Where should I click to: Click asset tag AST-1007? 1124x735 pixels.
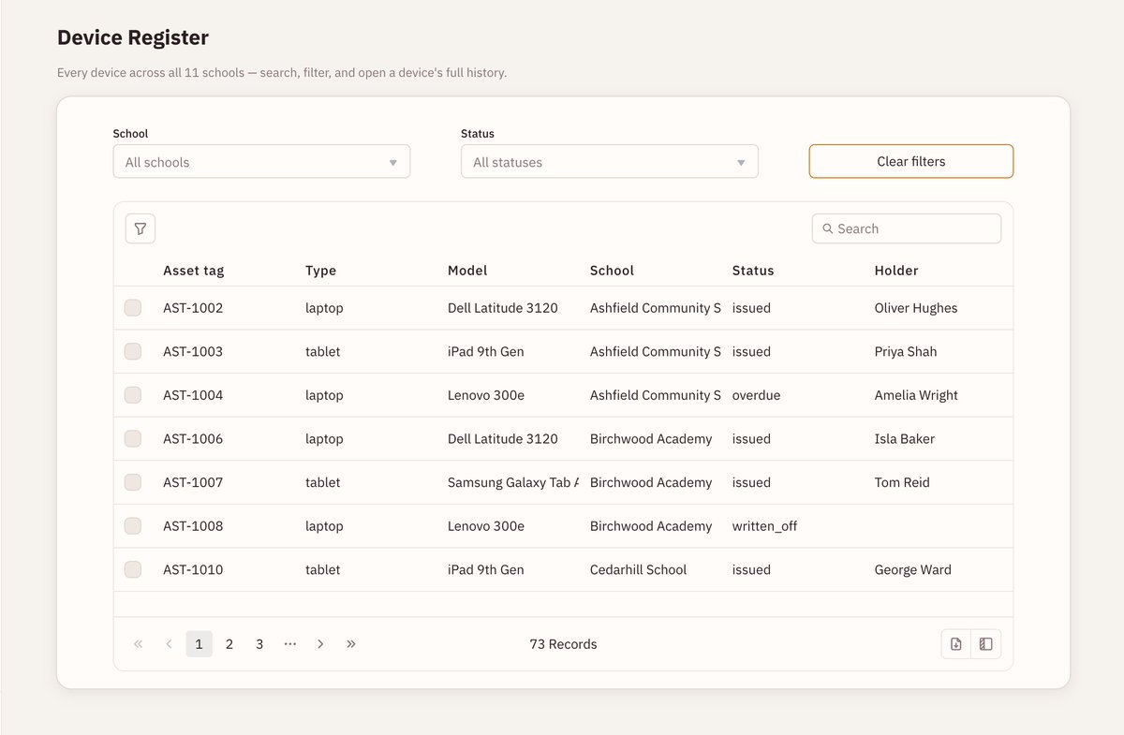193,482
